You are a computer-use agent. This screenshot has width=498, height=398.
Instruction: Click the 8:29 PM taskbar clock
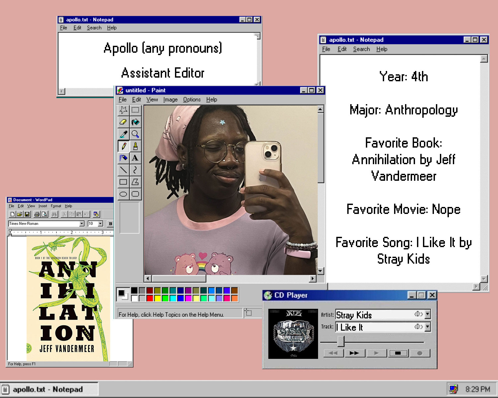(x=477, y=389)
